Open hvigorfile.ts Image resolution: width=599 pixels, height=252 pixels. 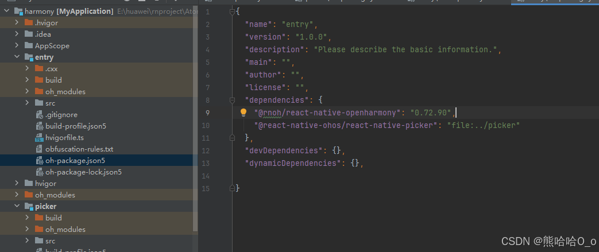[x=64, y=137]
